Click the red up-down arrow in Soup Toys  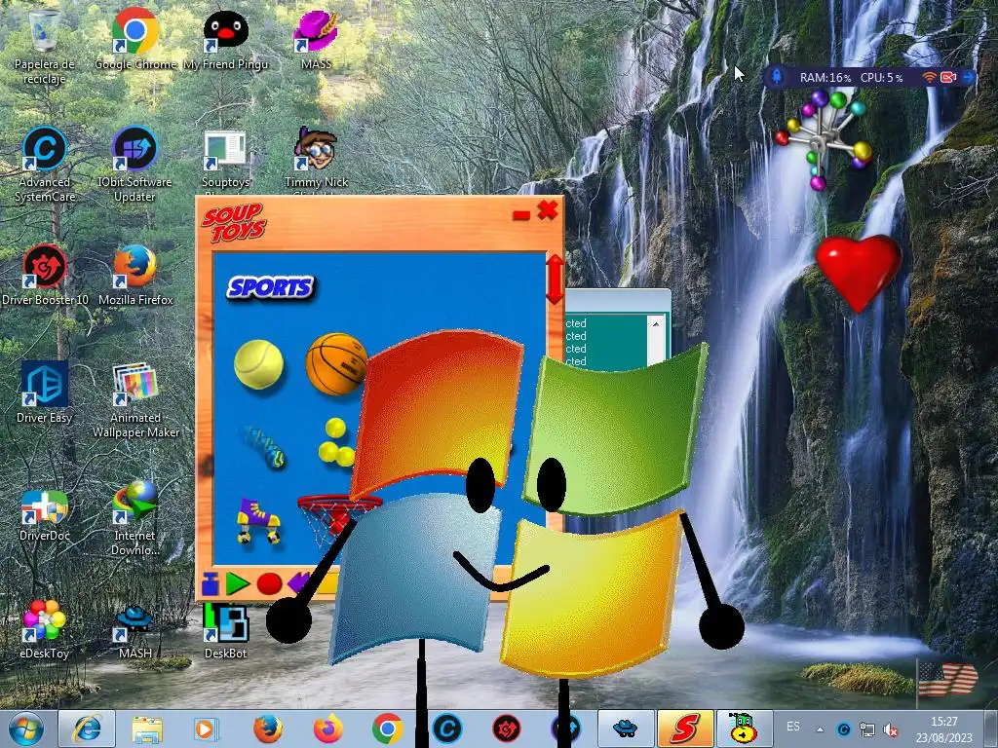(555, 280)
